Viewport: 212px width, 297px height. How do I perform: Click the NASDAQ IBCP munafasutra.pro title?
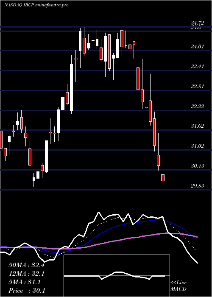click(x=36, y=5)
